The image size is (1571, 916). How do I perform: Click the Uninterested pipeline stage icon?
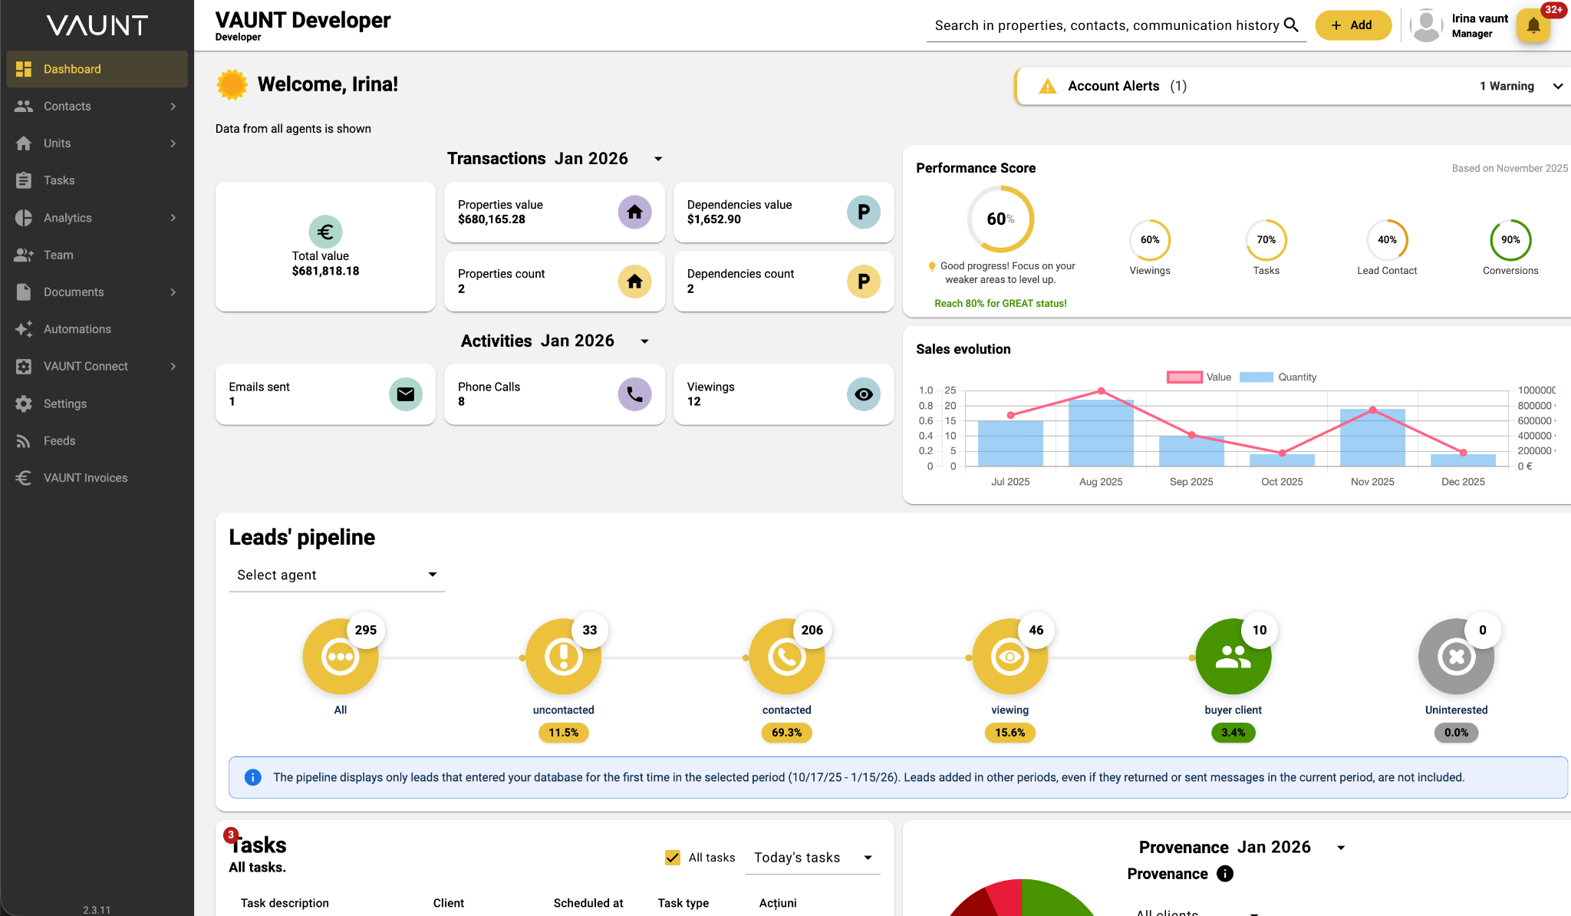[1456, 657]
